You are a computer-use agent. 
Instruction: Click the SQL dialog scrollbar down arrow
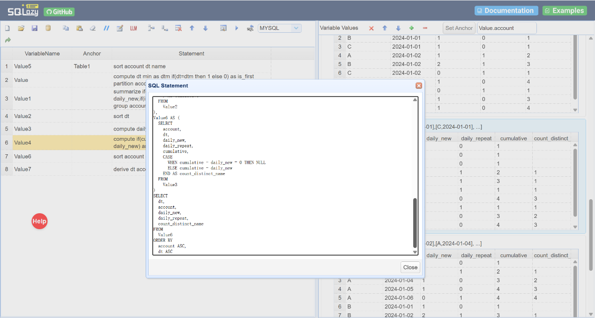point(415,252)
